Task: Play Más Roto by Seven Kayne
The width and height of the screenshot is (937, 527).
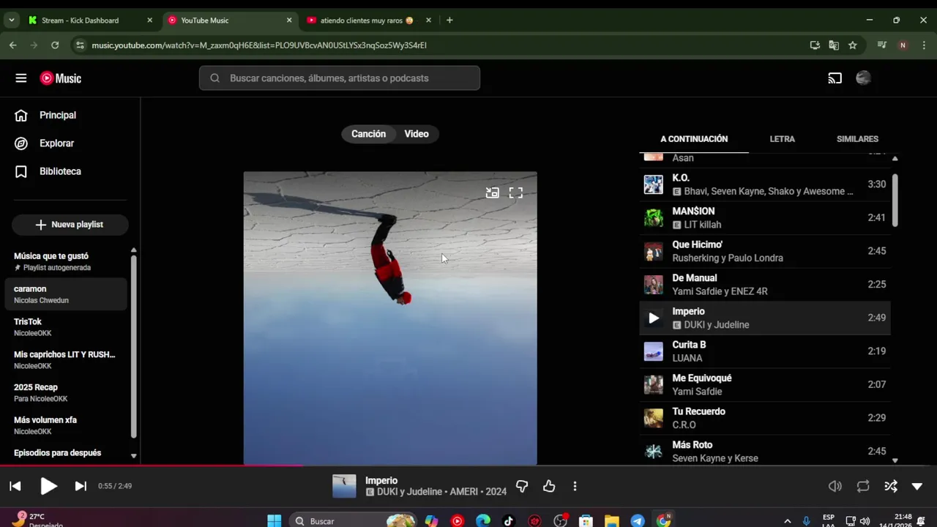Action: (x=764, y=451)
